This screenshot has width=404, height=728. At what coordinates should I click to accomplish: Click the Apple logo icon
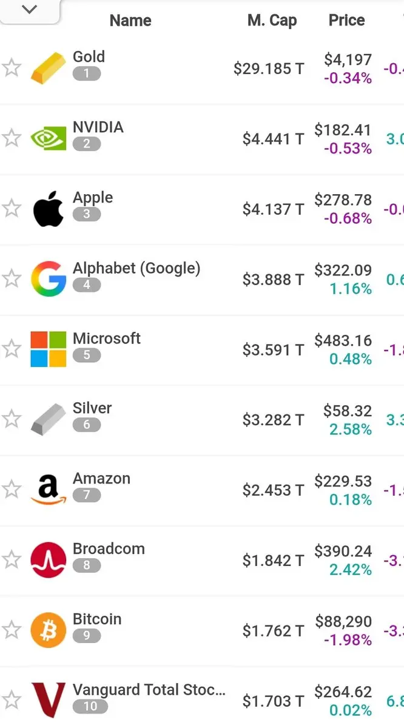(x=48, y=209)
